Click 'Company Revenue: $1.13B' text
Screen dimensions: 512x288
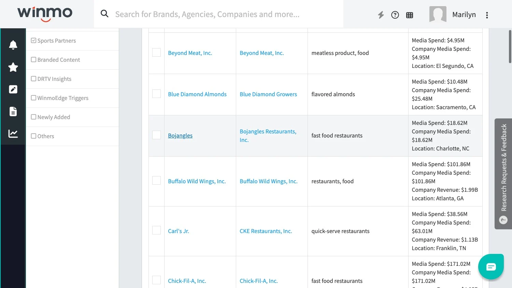(x=445, y=240)
